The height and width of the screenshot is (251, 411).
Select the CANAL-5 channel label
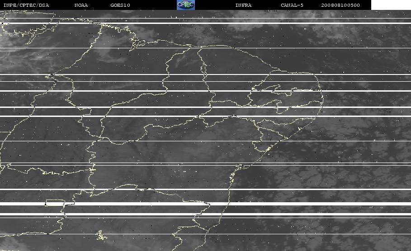click(292, 5)
